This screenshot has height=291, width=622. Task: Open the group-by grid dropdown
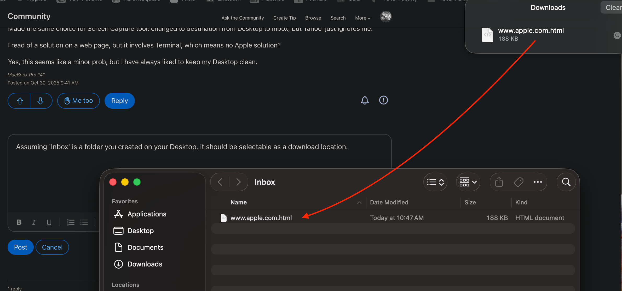[468, 182]
